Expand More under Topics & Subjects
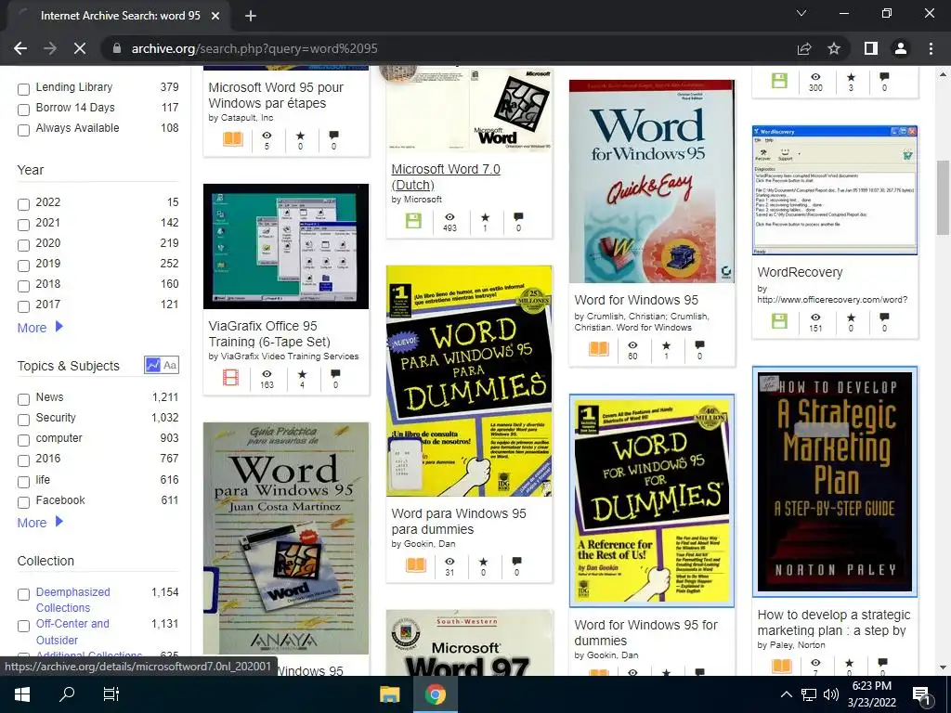Image resolution: width=951 pixels, height=713 pixels. (x=40, y=522)
